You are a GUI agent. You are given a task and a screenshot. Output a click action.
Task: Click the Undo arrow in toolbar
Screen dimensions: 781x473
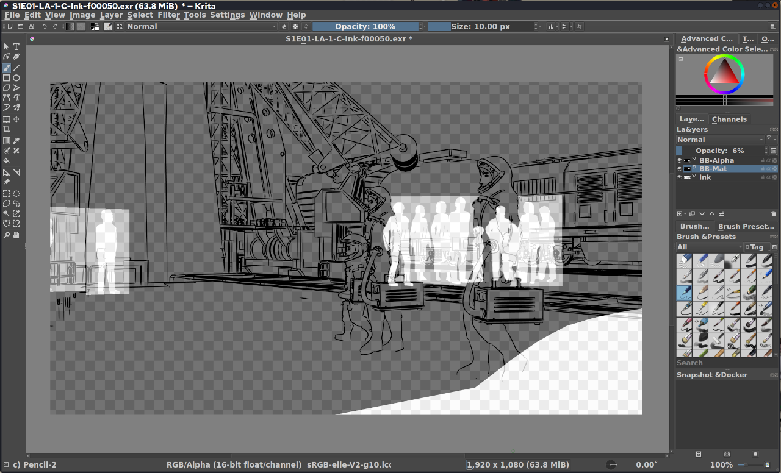click(x=44, y=27)
